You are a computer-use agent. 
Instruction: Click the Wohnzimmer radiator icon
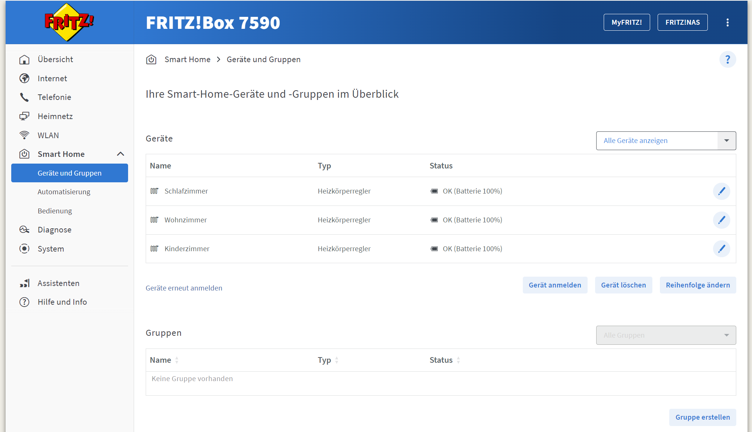tap(154, 220)
